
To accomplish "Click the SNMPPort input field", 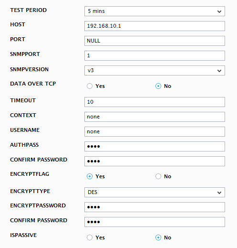I will pyautogui.click(x=155, y=55).
